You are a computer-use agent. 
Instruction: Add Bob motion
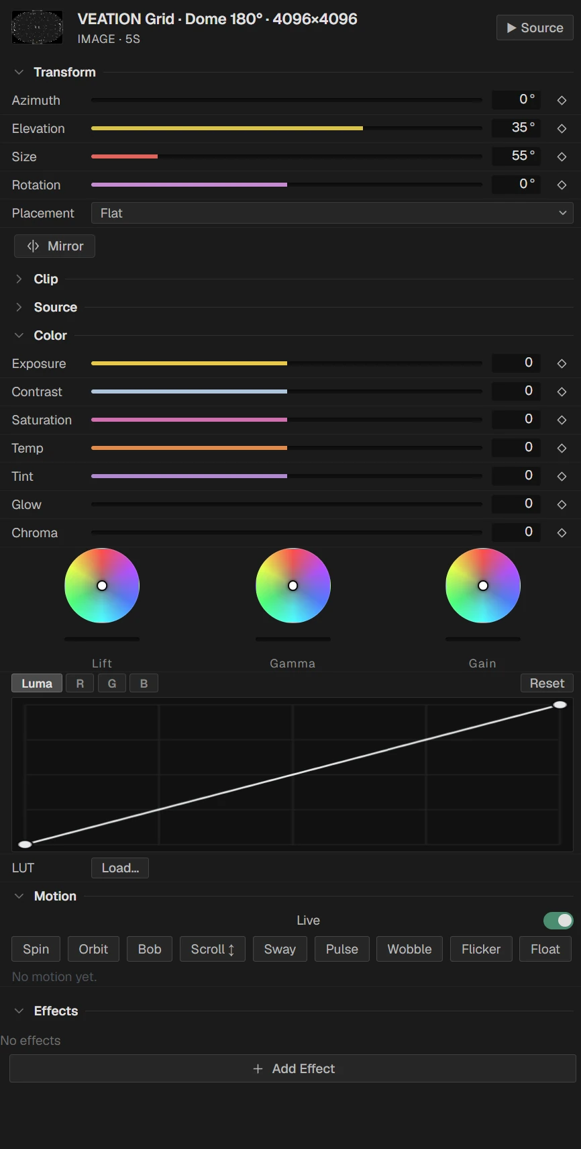coord(150,949)
